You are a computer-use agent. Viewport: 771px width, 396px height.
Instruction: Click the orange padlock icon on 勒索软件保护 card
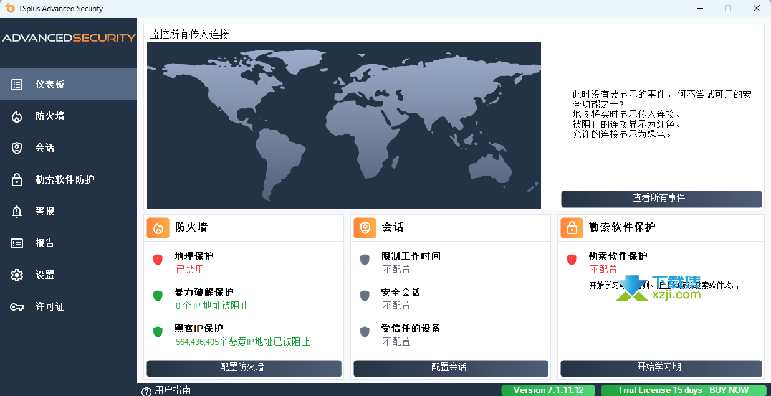[x=572, y=228]
